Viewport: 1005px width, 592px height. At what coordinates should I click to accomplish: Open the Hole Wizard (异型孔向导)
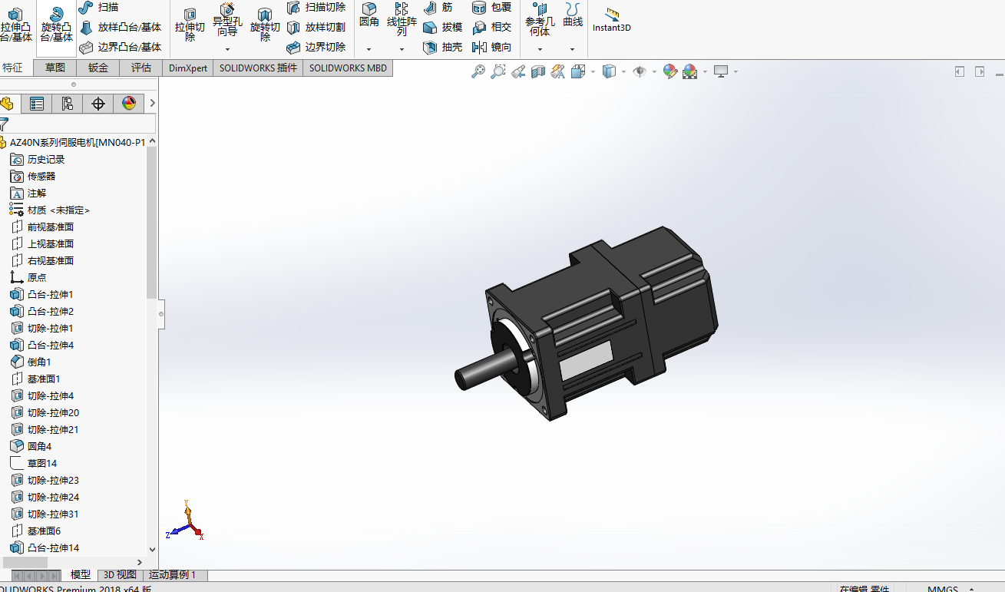(227, 21)
